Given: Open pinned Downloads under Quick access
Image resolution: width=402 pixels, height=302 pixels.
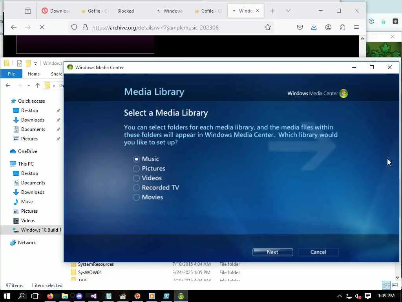Looking at the screenshot, I should point(33,120).
